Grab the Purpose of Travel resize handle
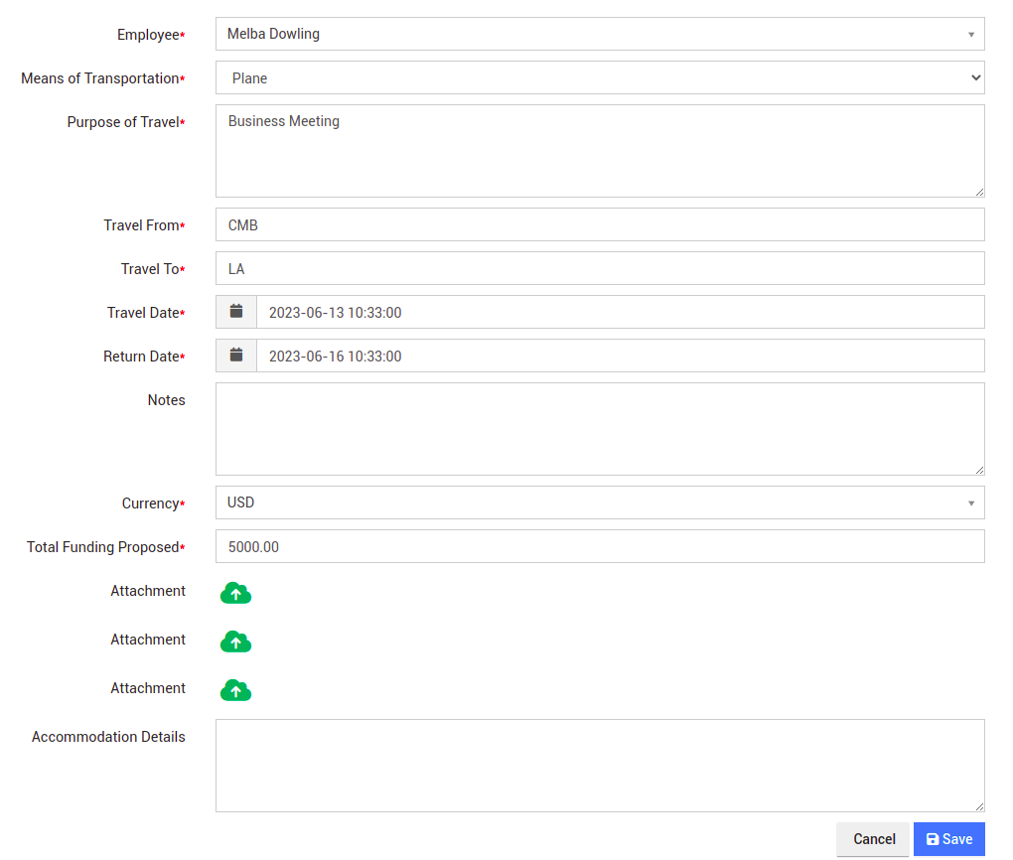The height and width of the screenshot is (860, 1013). [x=979, y=192]
